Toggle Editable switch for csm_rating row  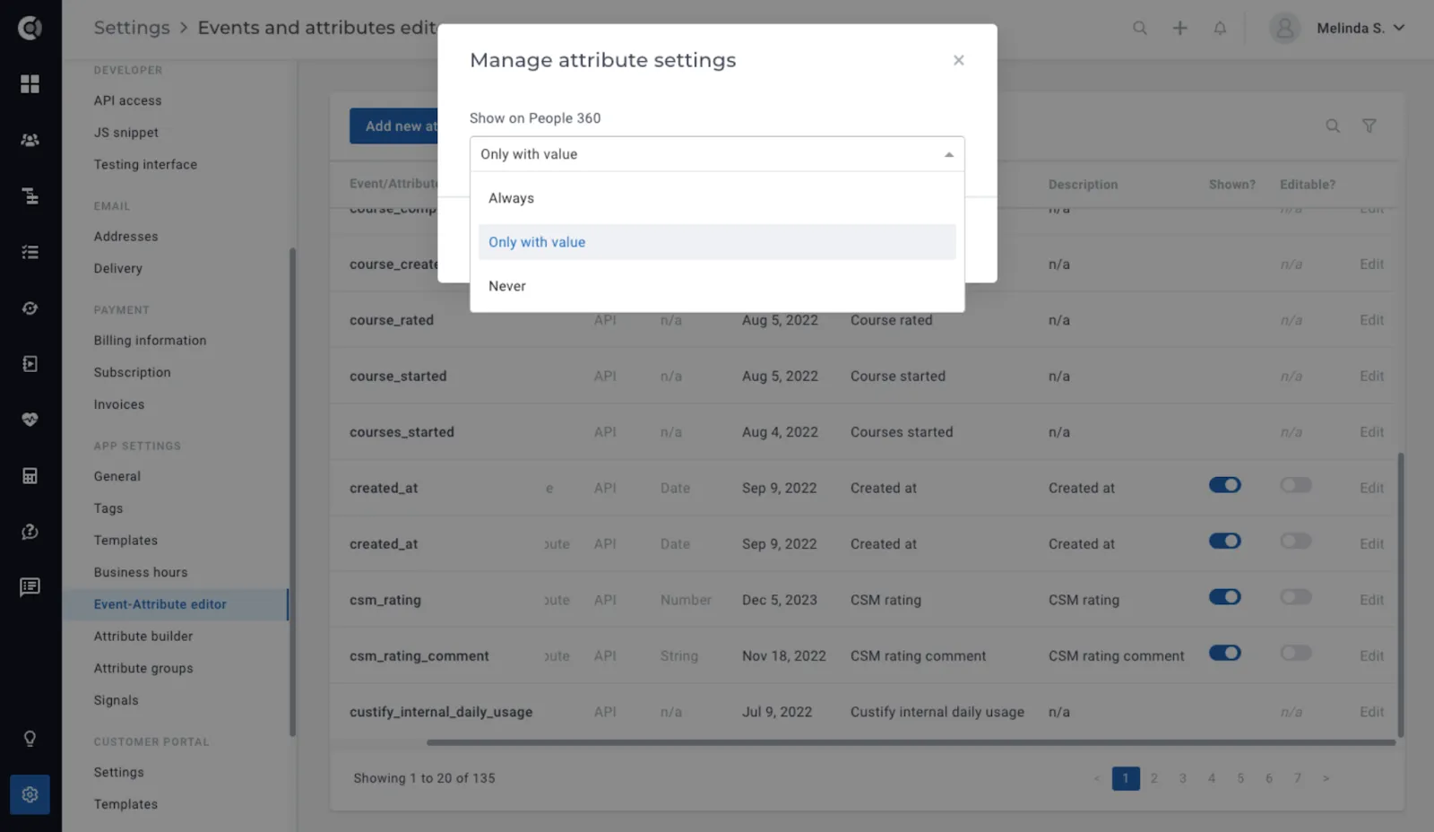pos(1296,597)
